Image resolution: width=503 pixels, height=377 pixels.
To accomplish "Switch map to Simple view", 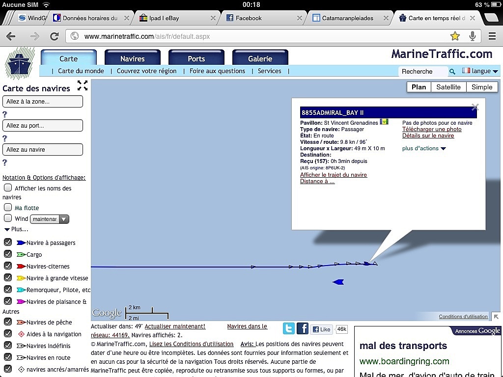I will (x=482, y=87).
